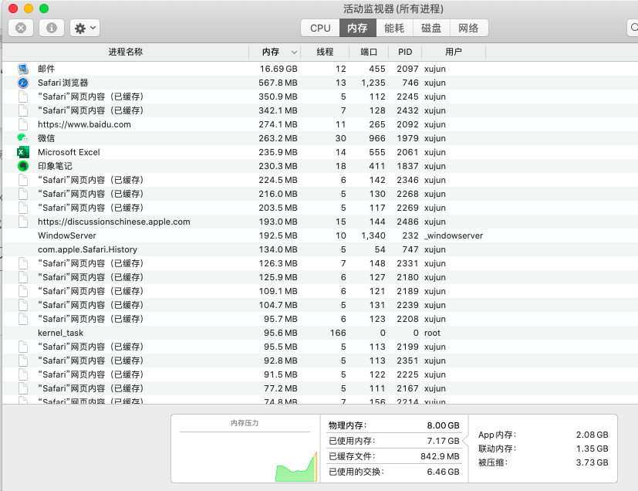Click the Microsoft Excel icon

click(x=23, y=152)
